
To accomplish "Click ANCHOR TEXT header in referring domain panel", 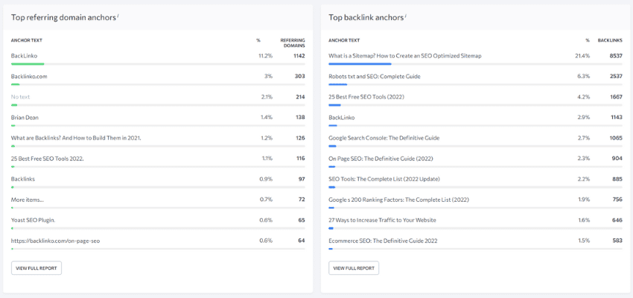I will tap(27, 40).
